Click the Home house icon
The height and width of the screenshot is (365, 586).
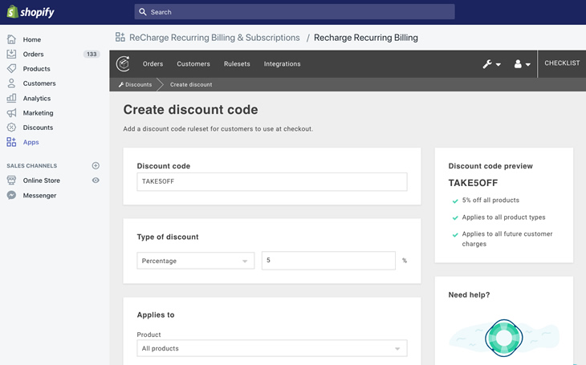11,39
